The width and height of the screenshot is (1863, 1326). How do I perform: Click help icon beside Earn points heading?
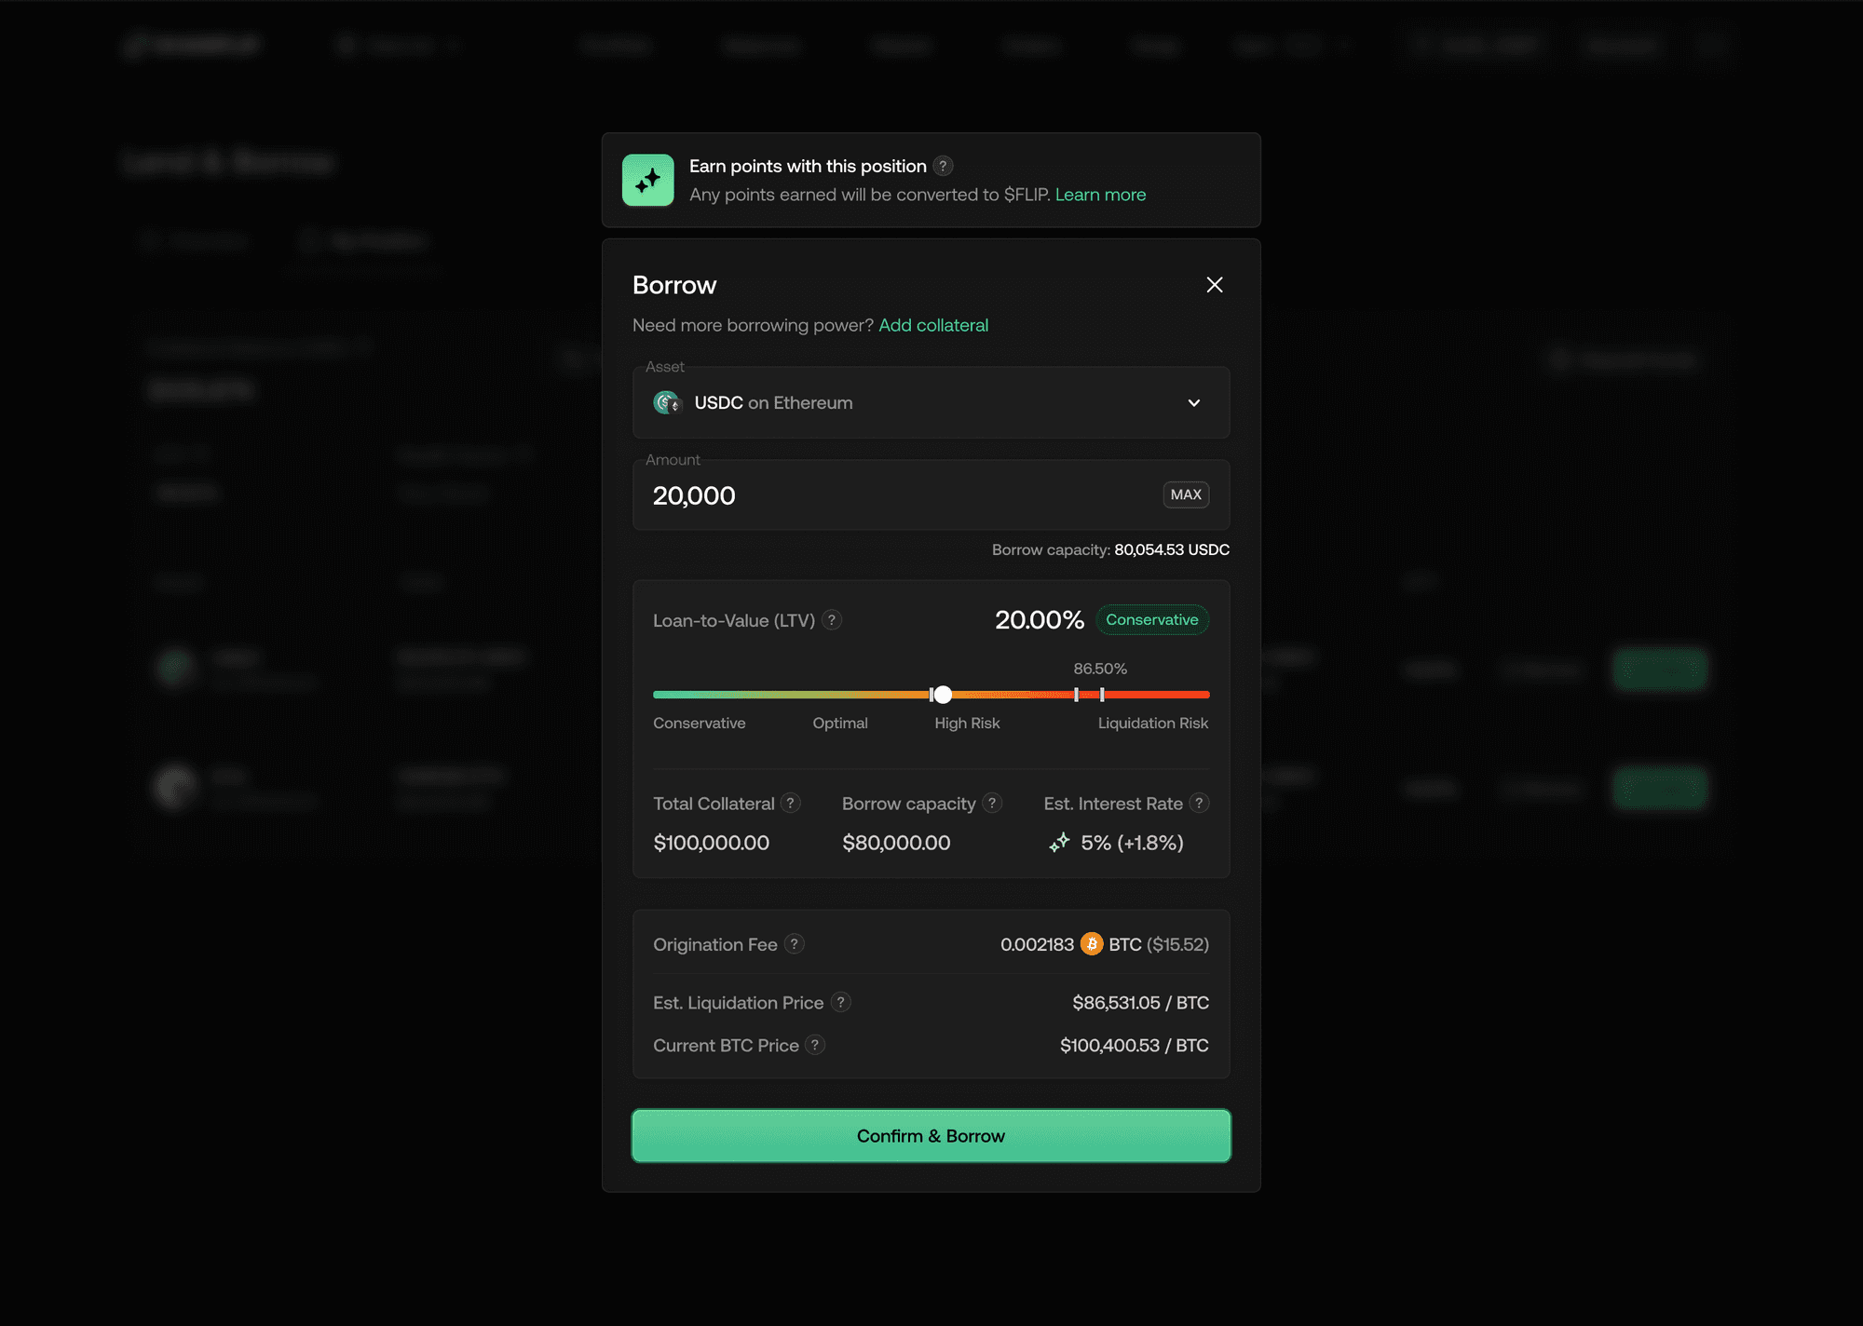pos(943,166)
